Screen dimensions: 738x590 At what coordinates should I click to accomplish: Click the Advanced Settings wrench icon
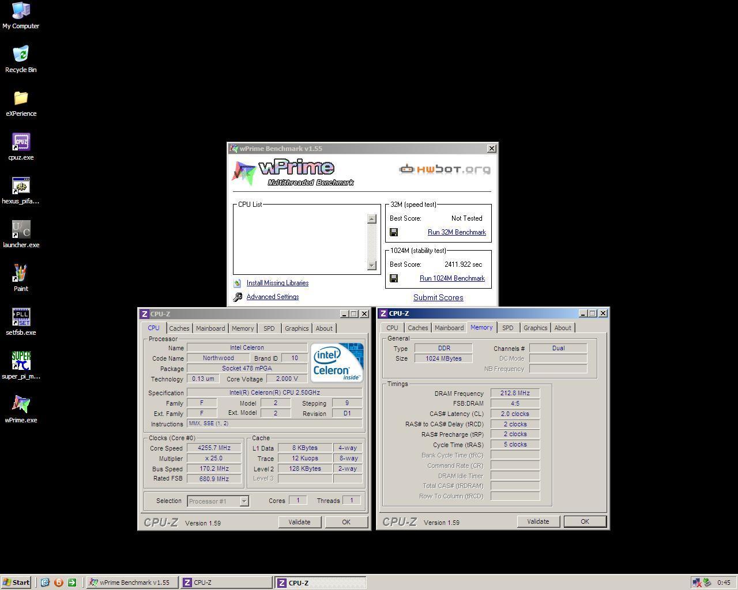tap(238, 297)
